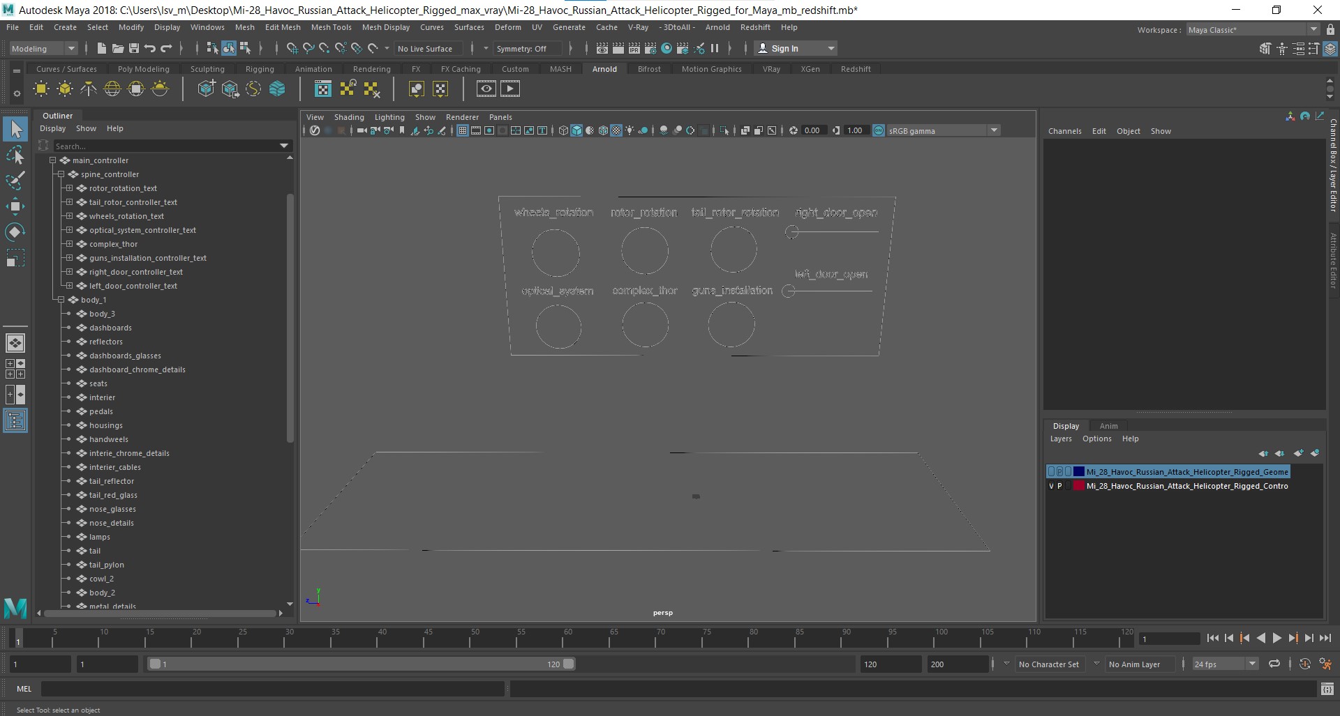Collapse the spine_controller outliner node

click(x=61, y=174)
